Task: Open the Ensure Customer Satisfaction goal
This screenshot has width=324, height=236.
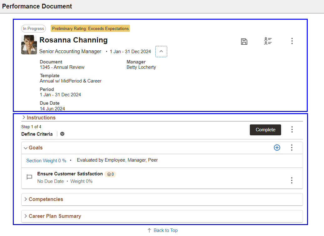Action: coord(70,174)
